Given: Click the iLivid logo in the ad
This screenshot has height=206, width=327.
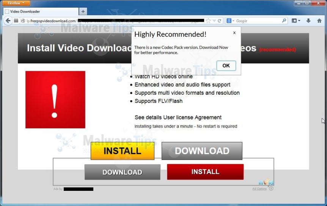Looking at the screenshot, I should tap(266, 182).
